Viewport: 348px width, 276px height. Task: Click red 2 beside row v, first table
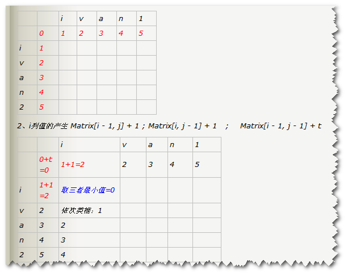(41, 62)
